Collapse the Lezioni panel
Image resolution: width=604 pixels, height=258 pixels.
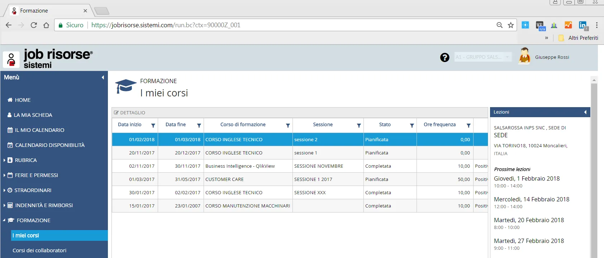[x=585, y=112]
